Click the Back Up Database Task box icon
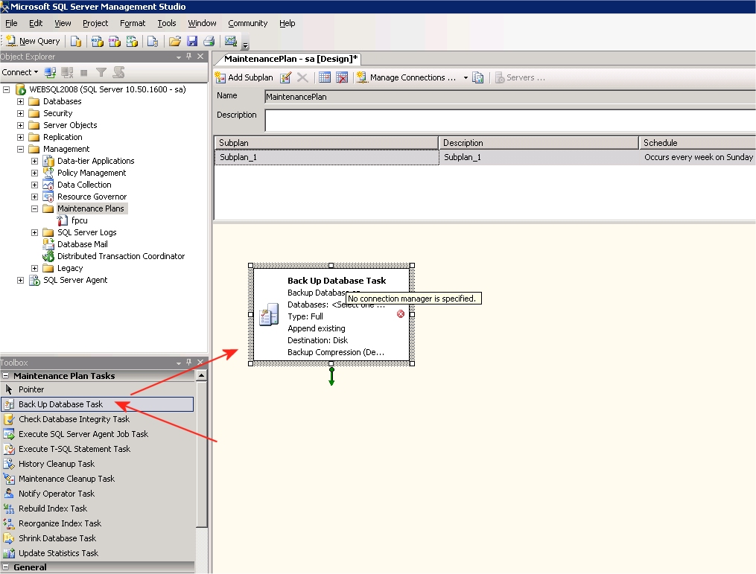 pos(269,315)
